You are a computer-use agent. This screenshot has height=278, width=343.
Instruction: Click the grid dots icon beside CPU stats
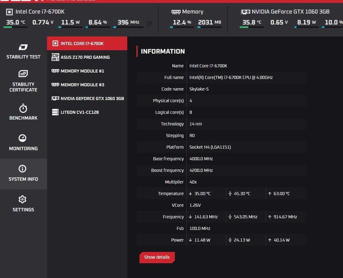tap(149, 23)
